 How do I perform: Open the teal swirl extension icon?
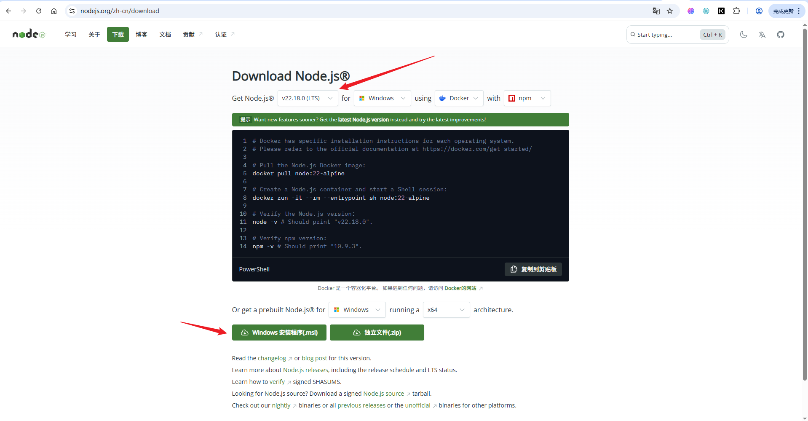(x=706, y=11)
